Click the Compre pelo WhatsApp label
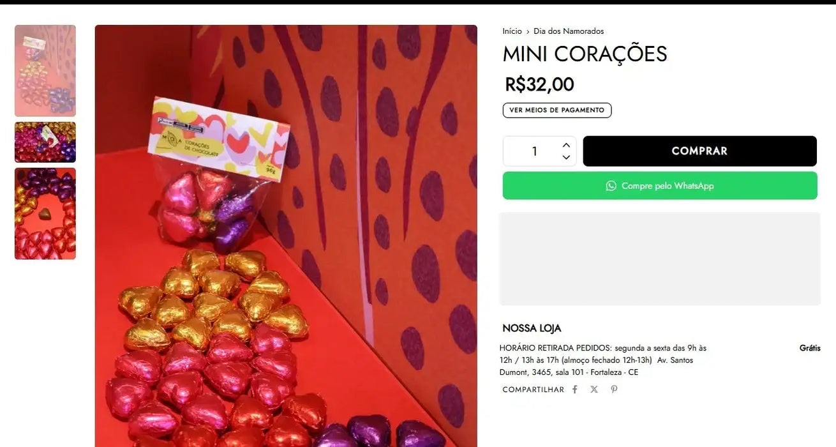The height and width of the screenshot is (447, 836). [x=668, y=186]
